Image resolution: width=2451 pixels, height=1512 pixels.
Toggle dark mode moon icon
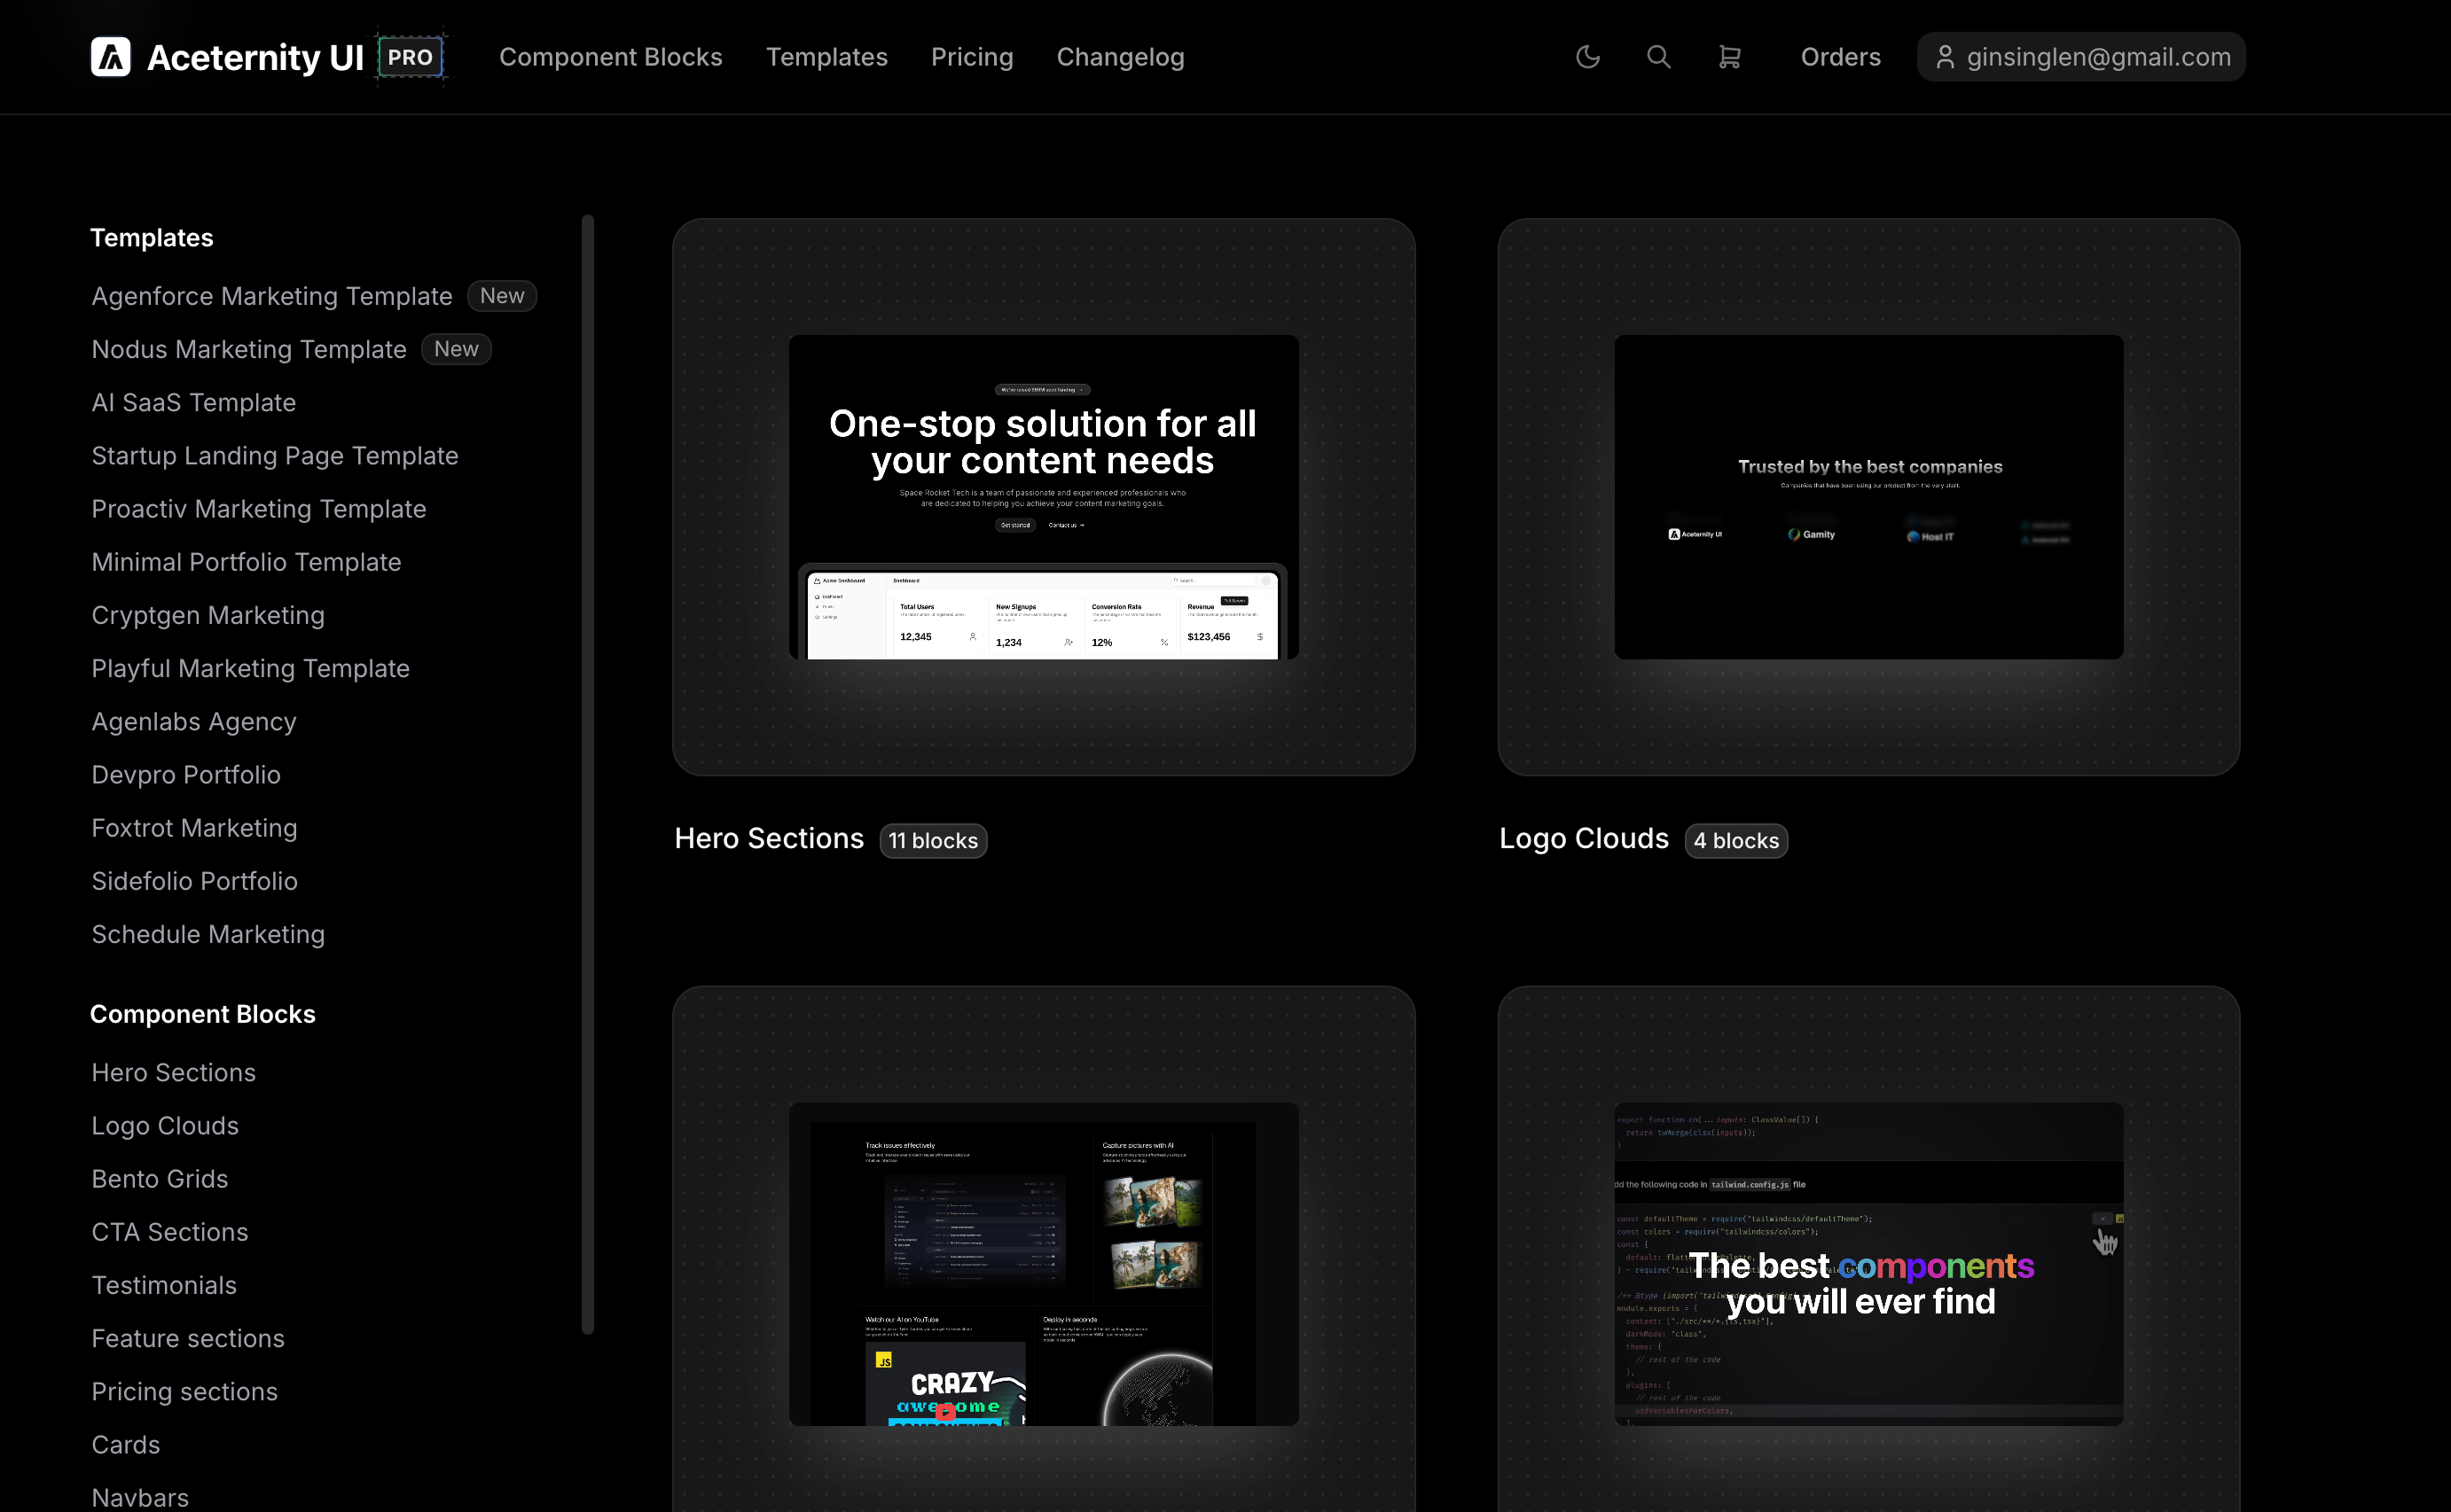1587,57
